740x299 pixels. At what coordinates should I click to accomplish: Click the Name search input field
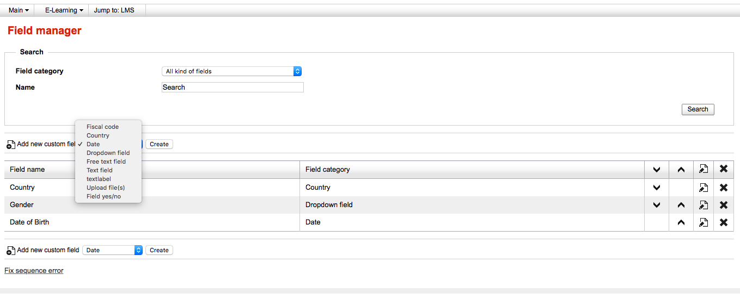click(x=233, y=88)
